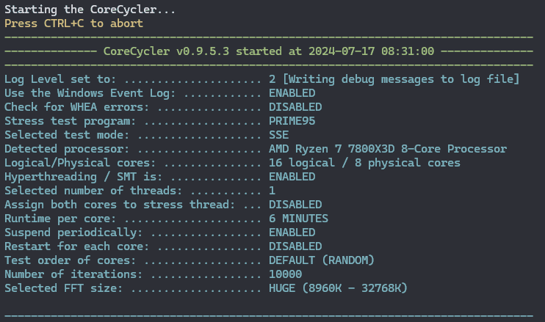Click the 'Number of iterations:' label

pos(73,274)
